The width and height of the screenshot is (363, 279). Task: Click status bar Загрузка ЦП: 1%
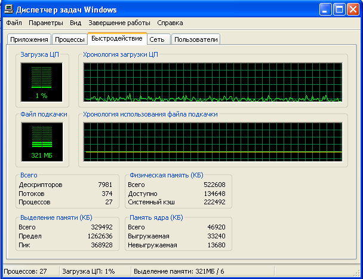88,271
